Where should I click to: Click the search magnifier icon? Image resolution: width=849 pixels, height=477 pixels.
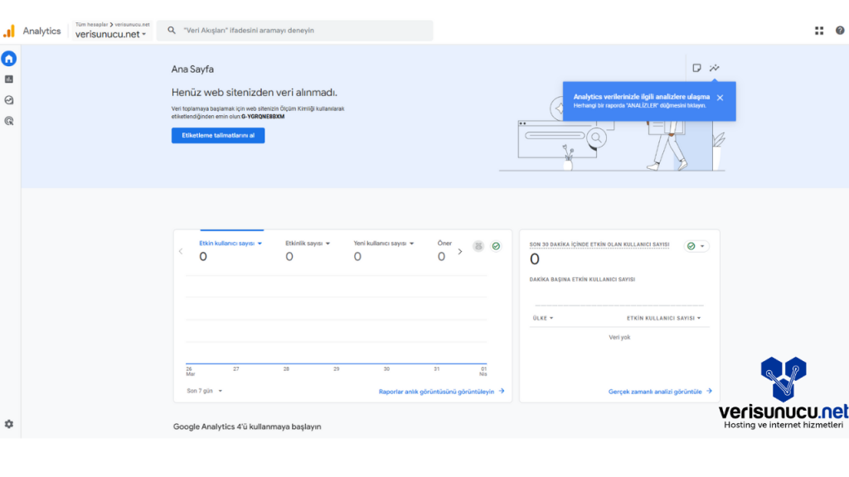pos(172,31)
